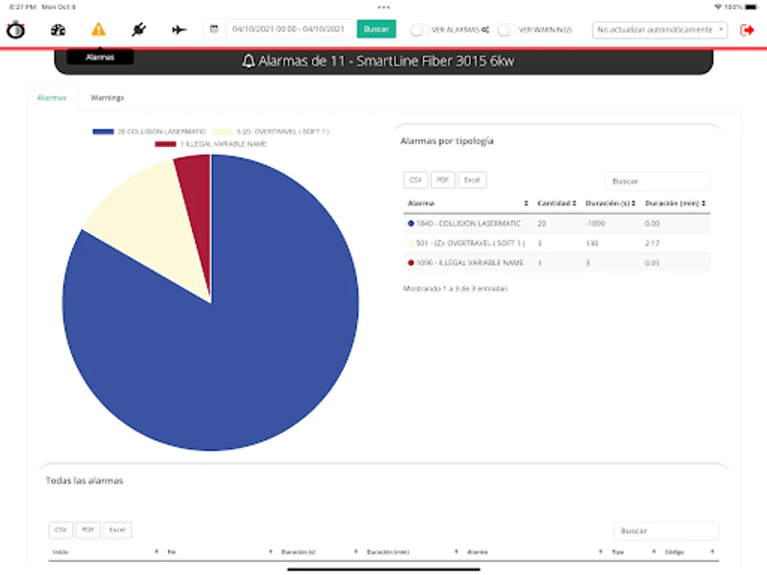This screenshot has width=767, height=575.
Task: Switch to the Warnings tab
Action: click(107, 98)
